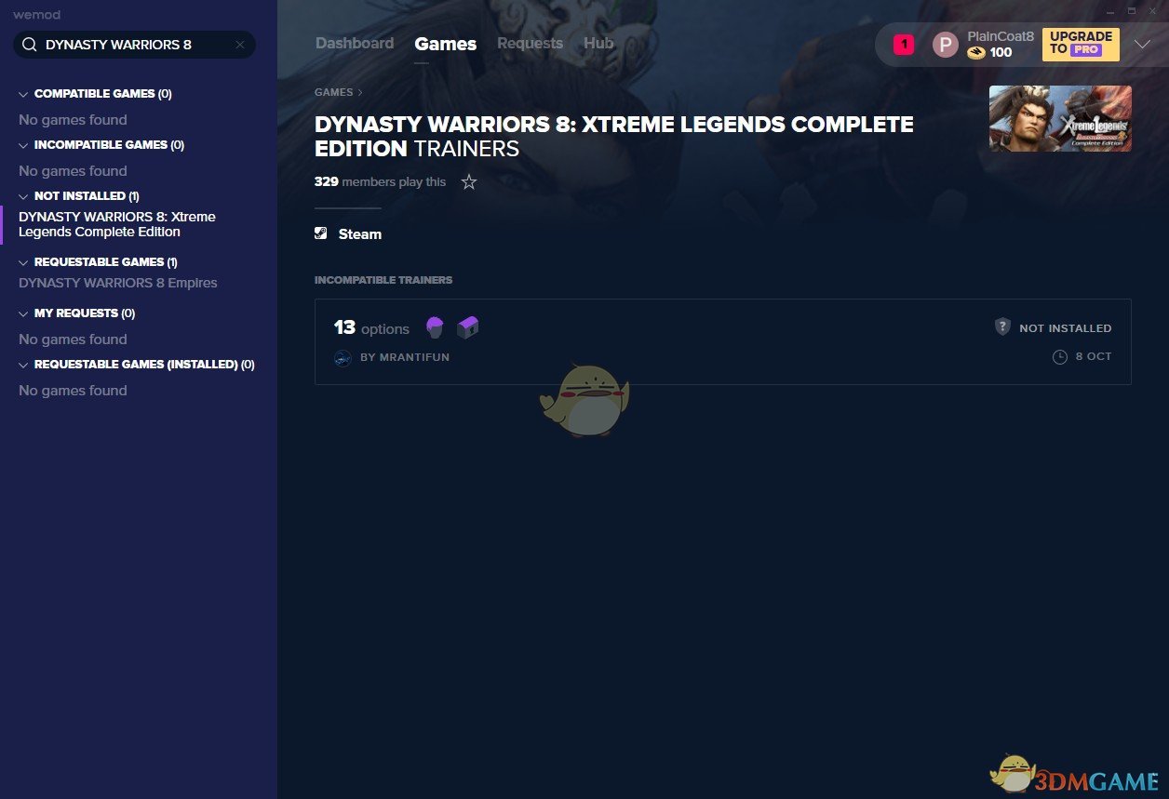This screenshot has height=799, width=1169.
Task: Open the account dropdown chevron
Action: point(1142,45)
